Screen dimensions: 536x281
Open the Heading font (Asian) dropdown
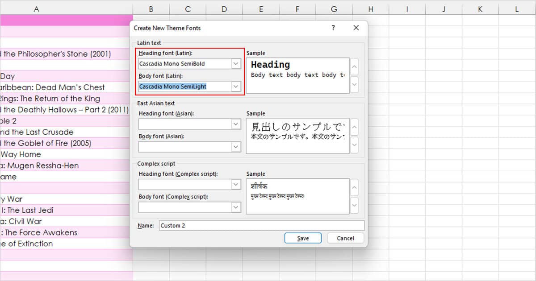pos(236,124)
